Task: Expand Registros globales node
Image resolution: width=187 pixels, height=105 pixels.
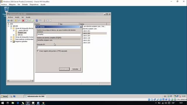Action: [x=11, y=41]
